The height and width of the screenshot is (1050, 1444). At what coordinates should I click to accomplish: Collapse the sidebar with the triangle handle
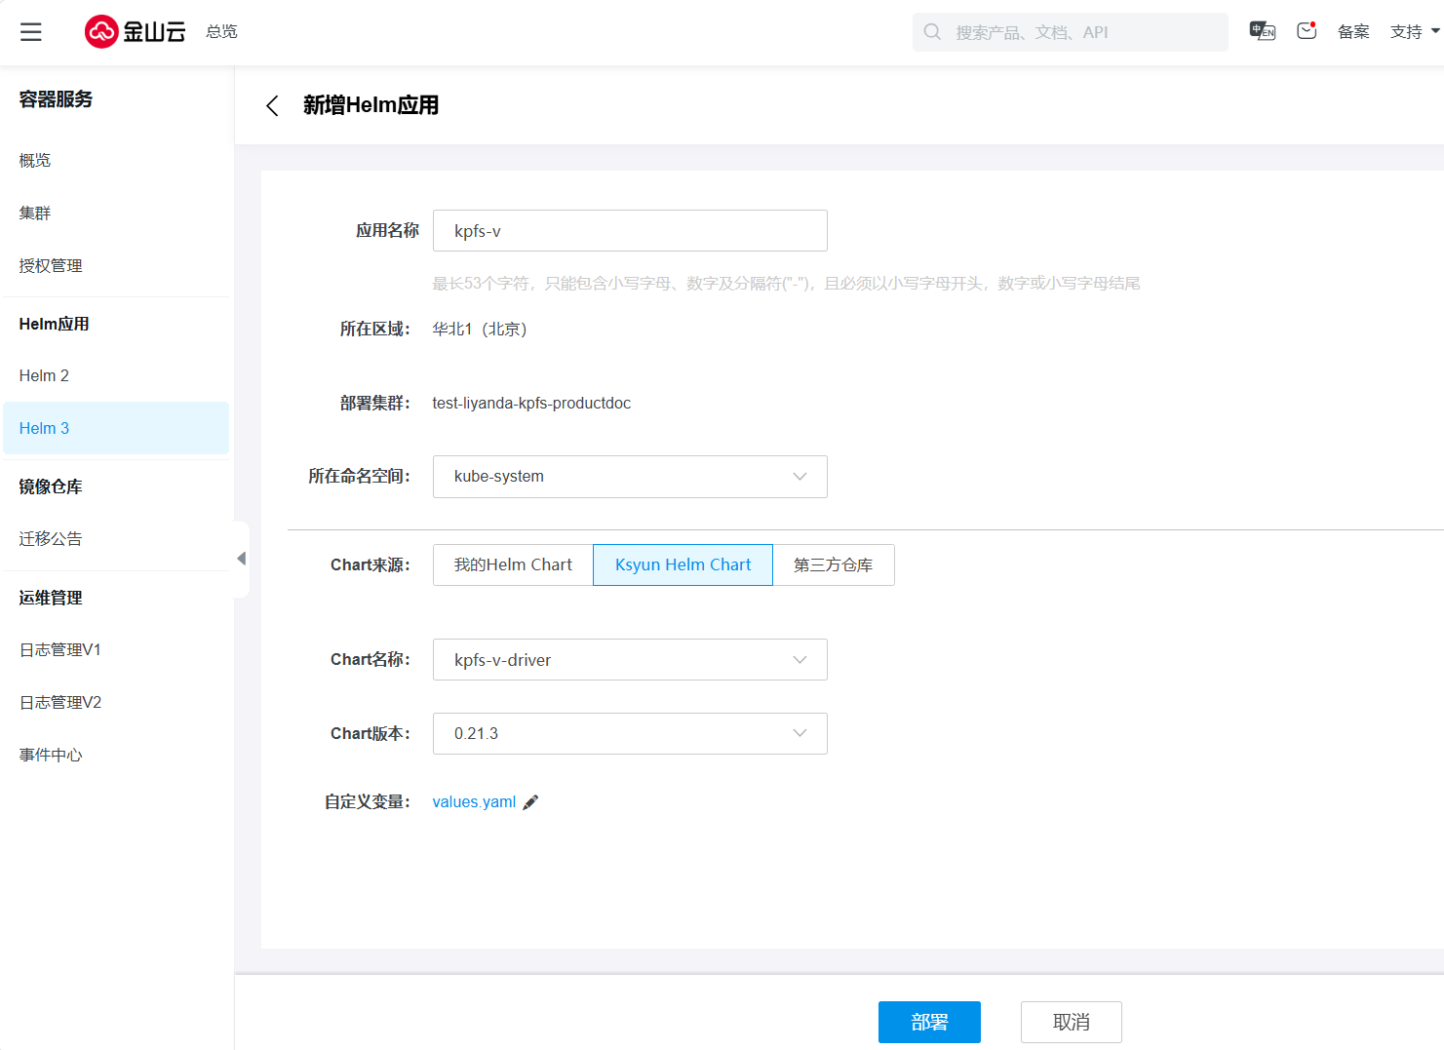click(241, 559)
